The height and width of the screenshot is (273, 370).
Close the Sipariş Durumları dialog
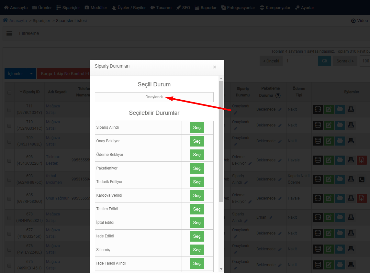point(215,67)
